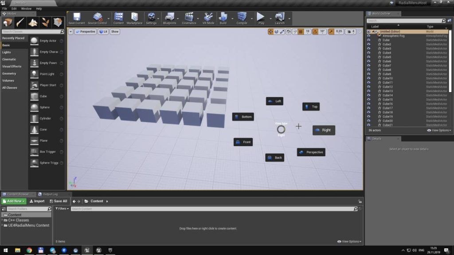
Task: Open grid snap value 10 dropdown
Action: [308, 31]
